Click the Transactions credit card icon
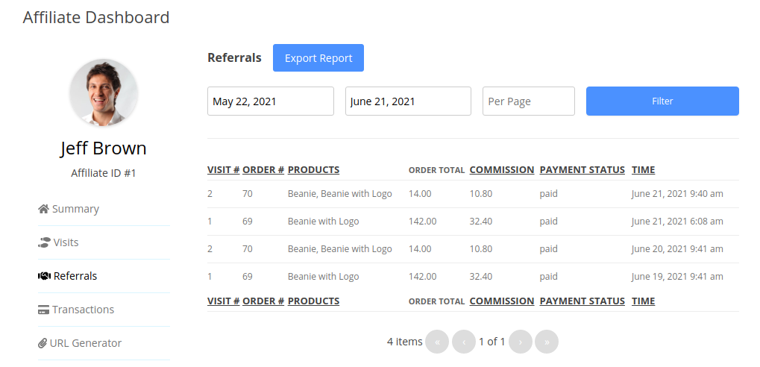Screen dimensions: 760x367 [43, 310]
